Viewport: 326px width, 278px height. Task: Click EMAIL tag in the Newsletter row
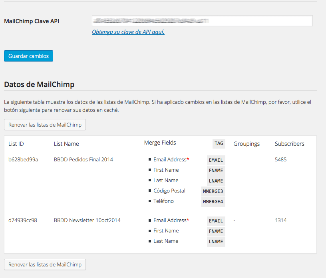(216, 221)
